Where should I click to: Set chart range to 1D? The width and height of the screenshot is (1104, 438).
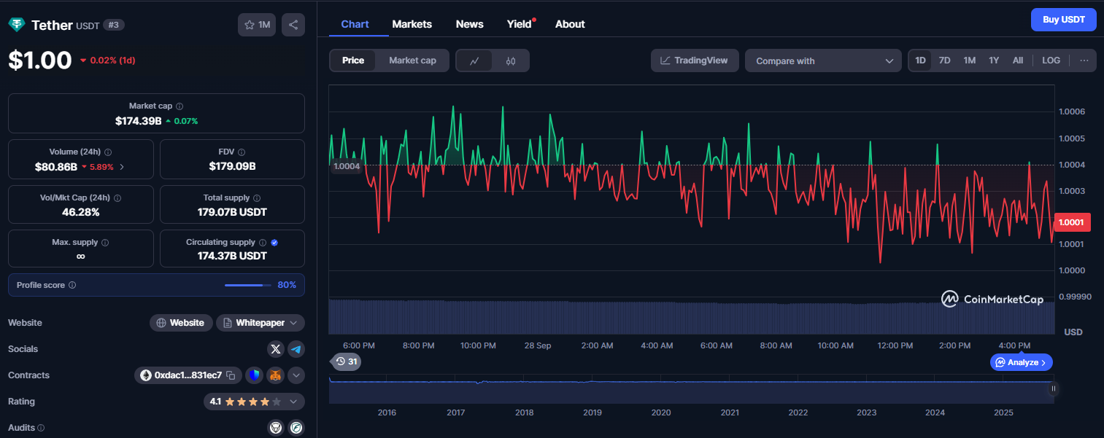tap(921, 60)
